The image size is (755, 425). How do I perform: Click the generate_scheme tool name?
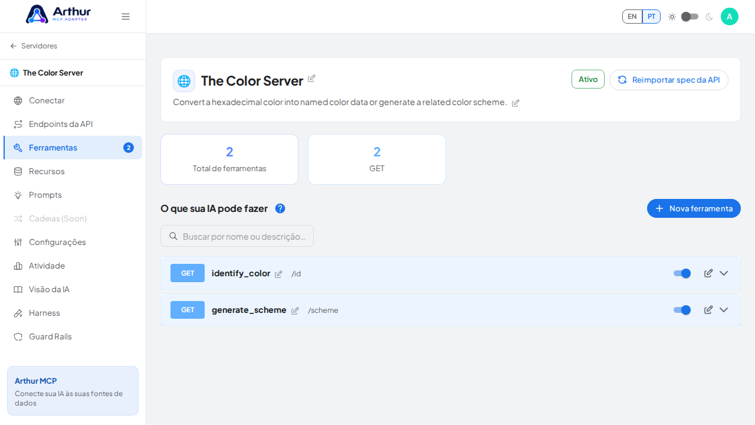click(249, 310)
